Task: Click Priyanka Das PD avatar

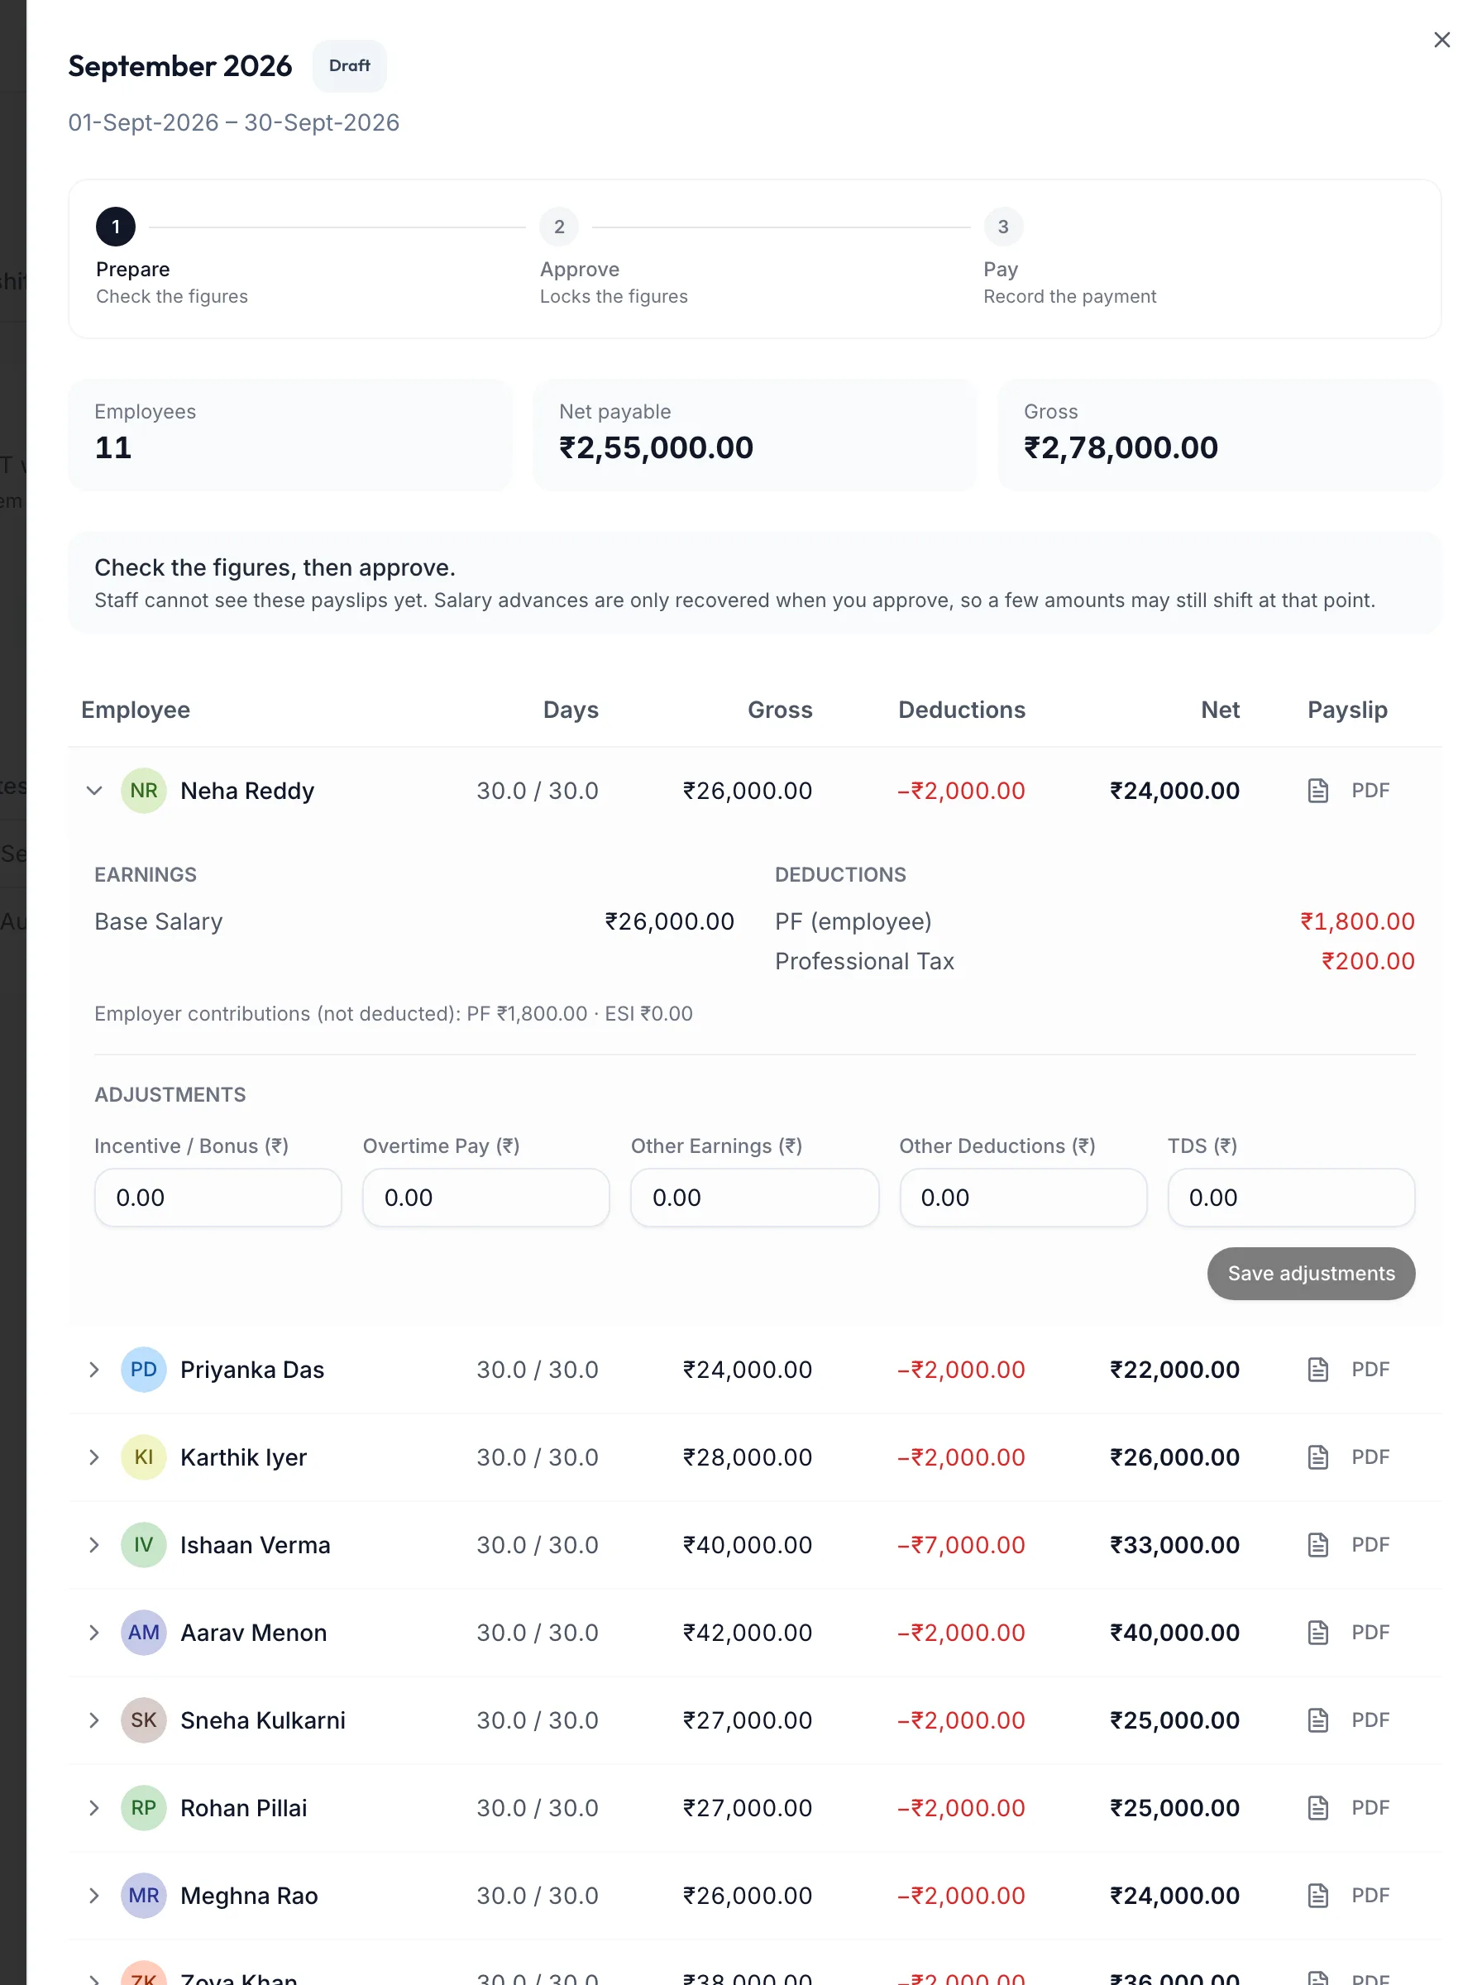Action: click(144, 1369)
